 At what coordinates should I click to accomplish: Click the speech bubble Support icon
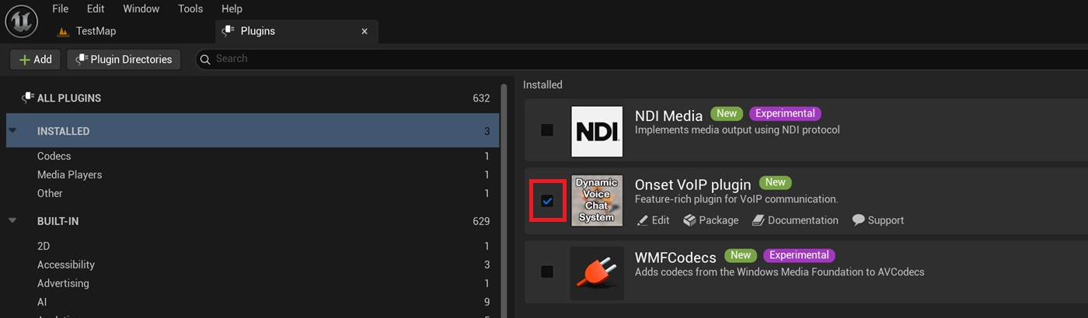859,220
